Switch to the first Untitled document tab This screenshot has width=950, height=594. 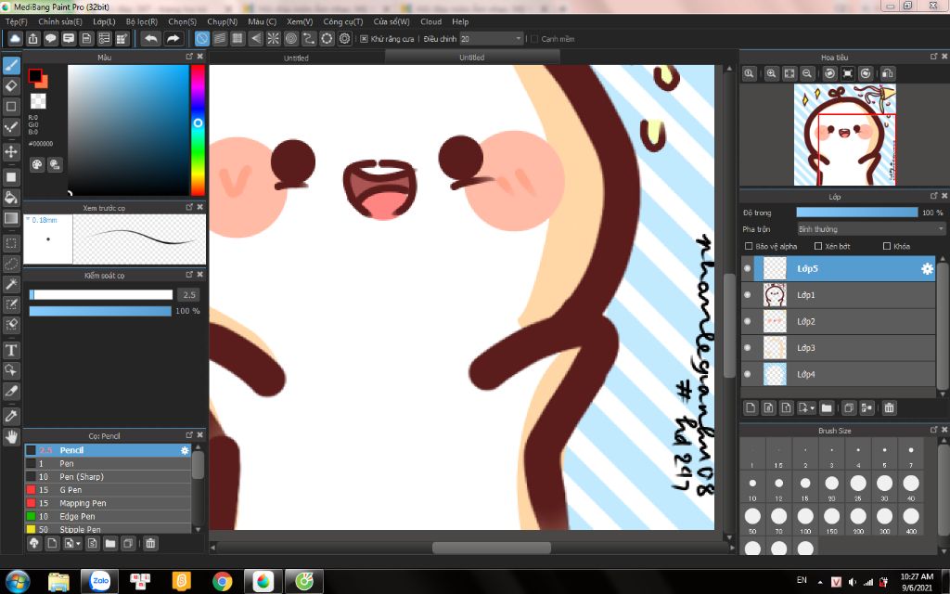(296, 58)
